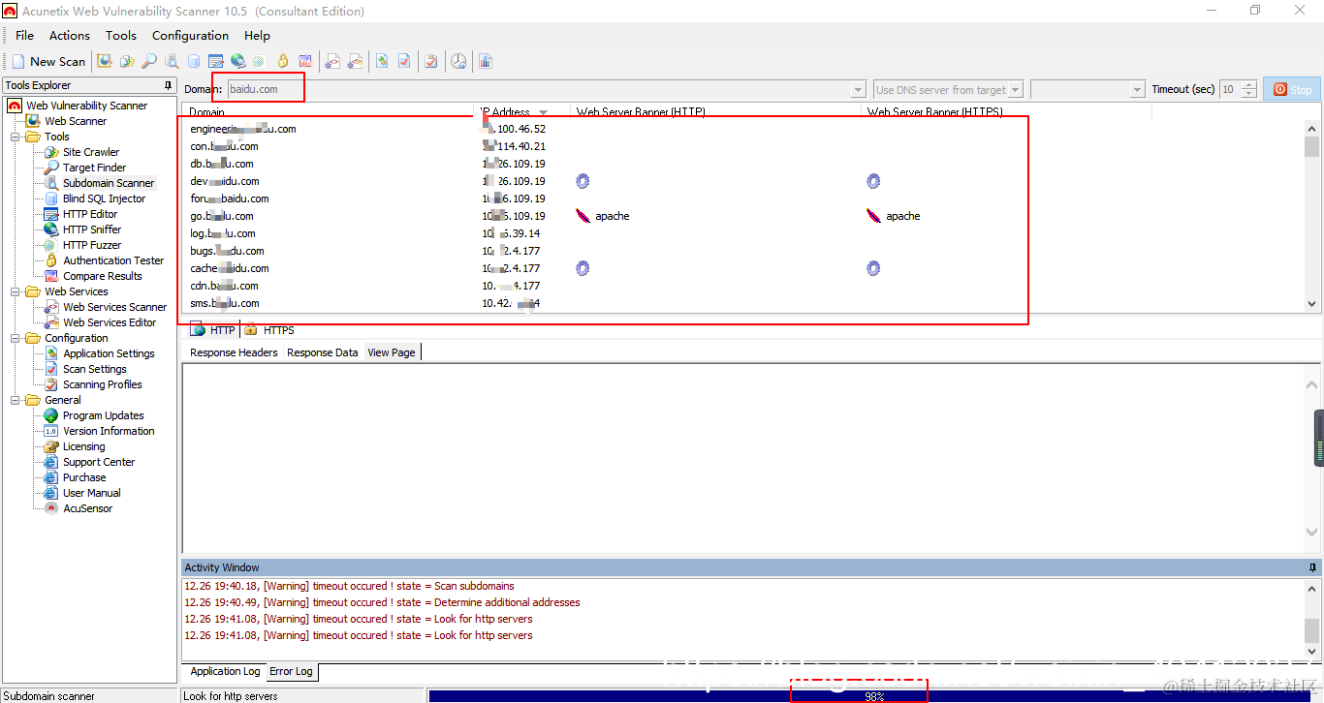Viewport: 1324px width, 703px height.
Task: Open the Tools menu
Action: (x=121, y=35)
